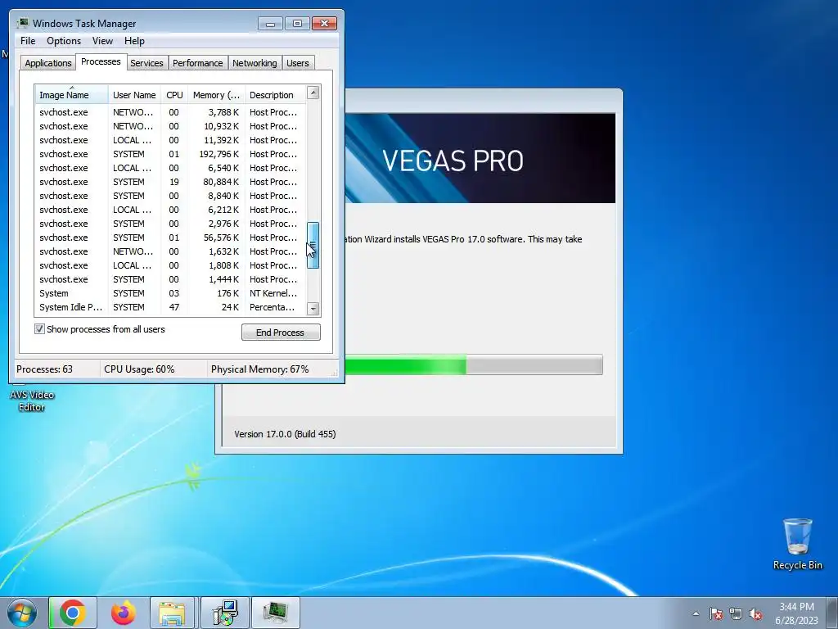The width and height of the screenshot is (838, 629).
Task: Click the NT Kernel description cell
Action: click(273, 293)
